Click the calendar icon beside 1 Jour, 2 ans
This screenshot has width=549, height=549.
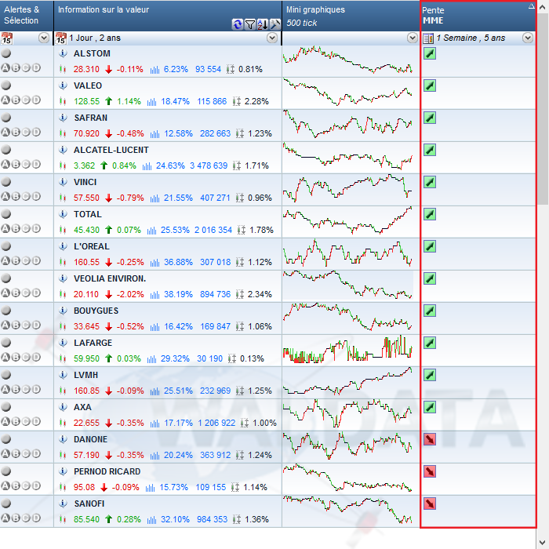click(61, 38)
